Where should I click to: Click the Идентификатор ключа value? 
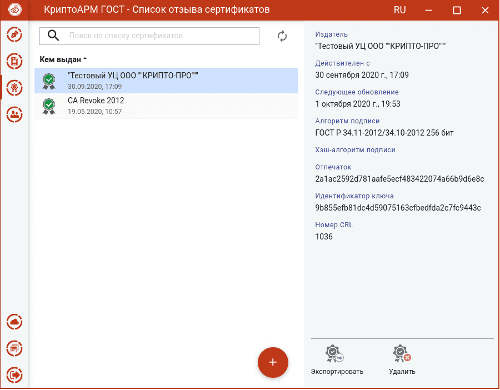[398, 208]
